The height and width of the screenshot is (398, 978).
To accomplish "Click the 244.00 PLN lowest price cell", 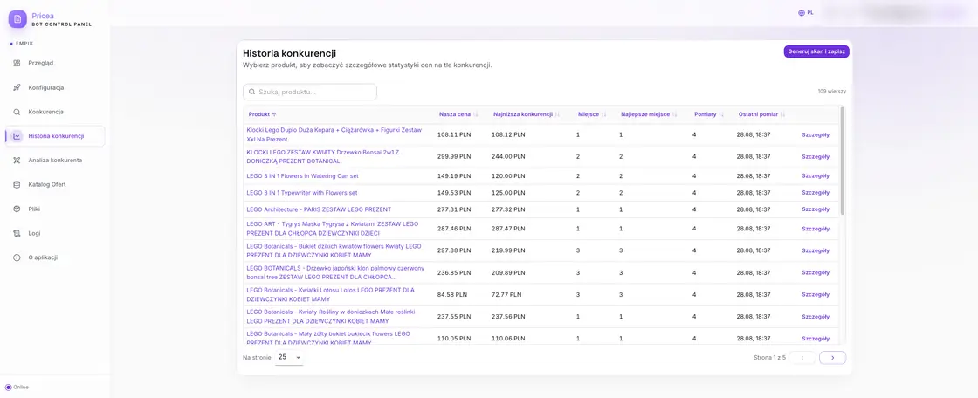I will pos(508,156).
